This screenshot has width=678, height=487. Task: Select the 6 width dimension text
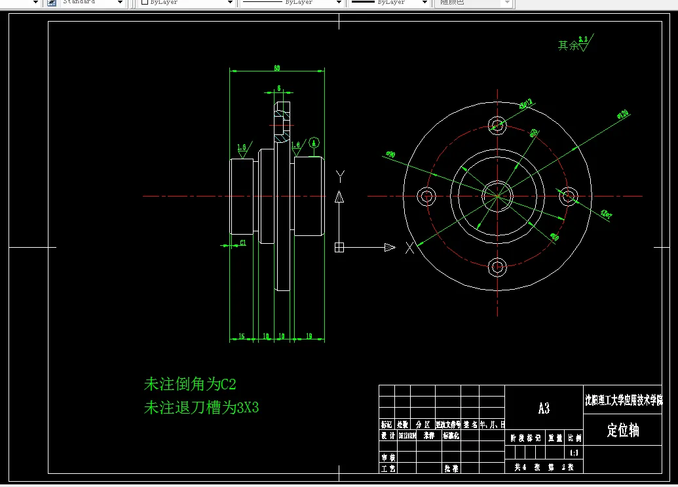[x=279, y=88]
